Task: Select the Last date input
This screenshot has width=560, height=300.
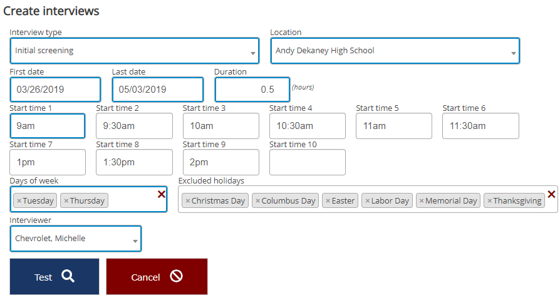Action: point(157,90)
